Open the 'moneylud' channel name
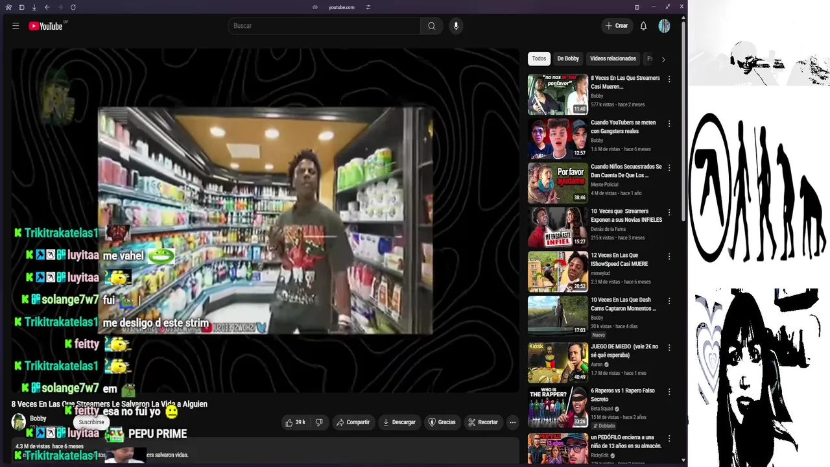830x467 pixels. [601, 273]
